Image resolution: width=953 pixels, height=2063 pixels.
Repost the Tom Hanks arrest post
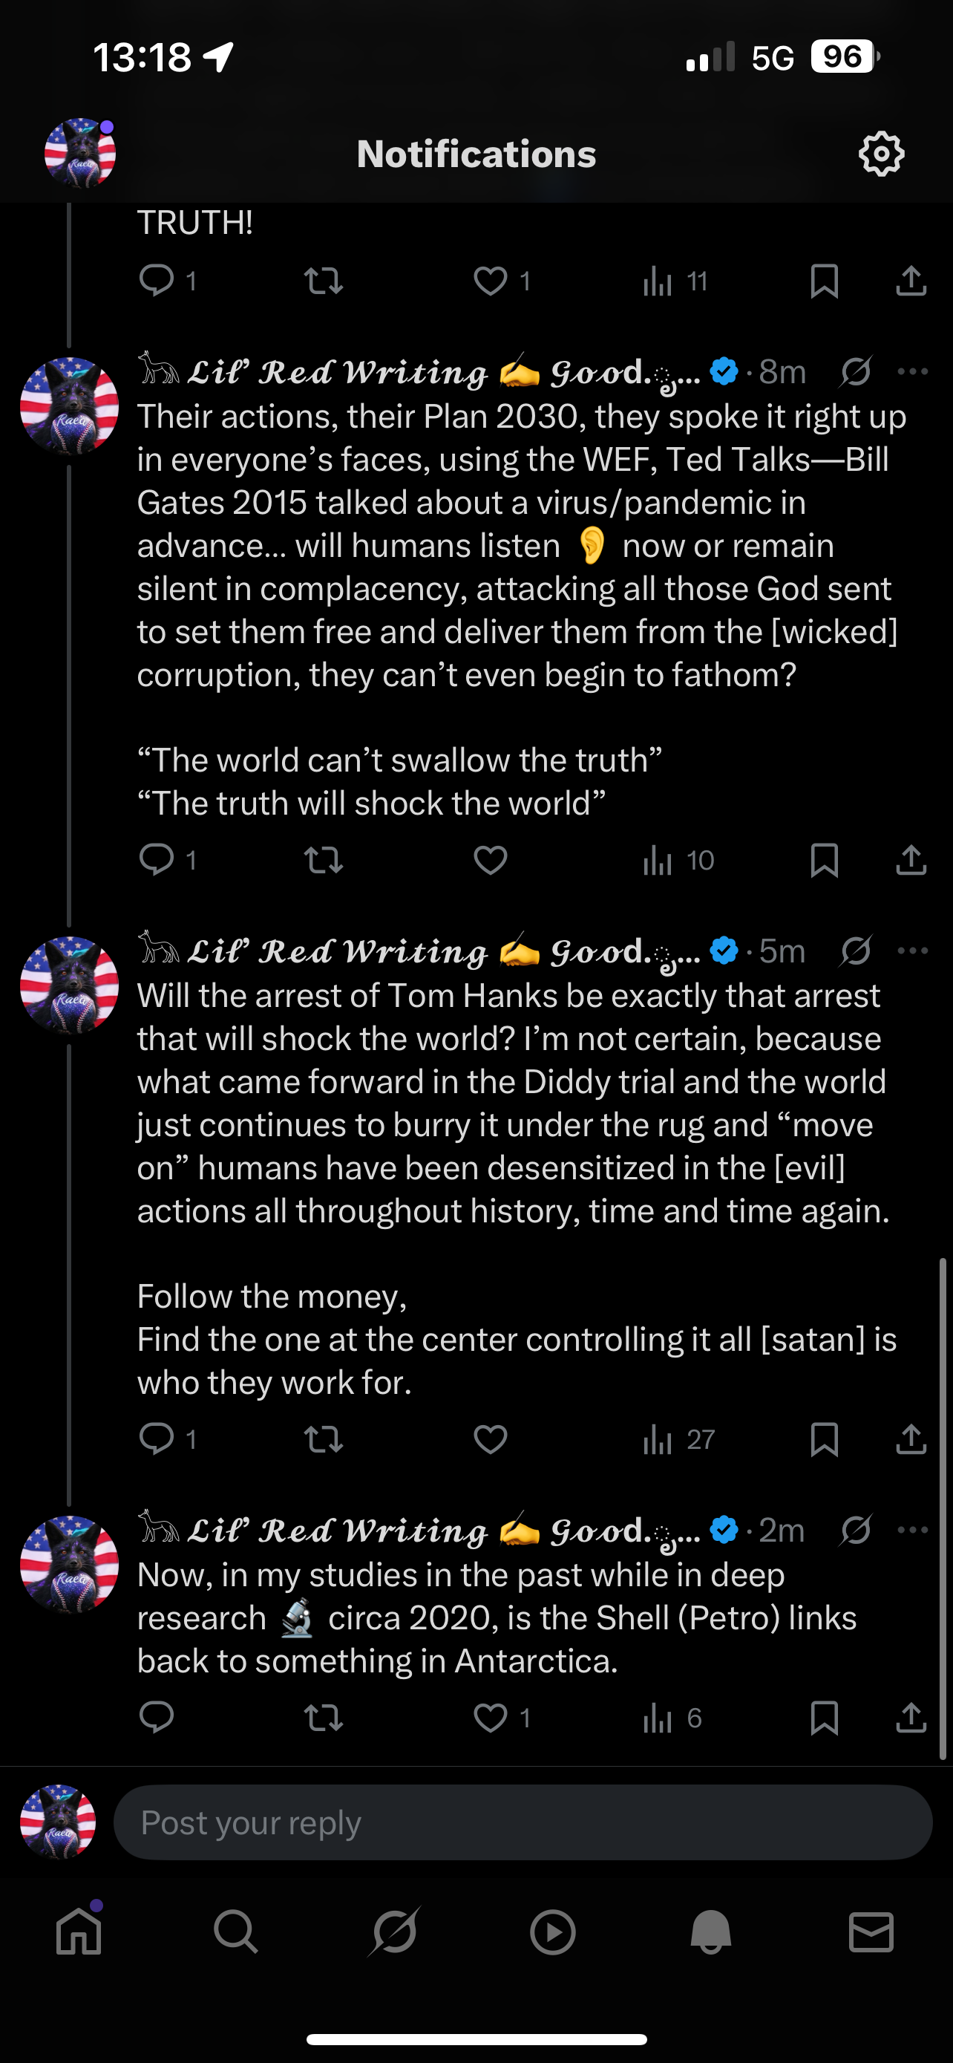(x=324, y=1439)
